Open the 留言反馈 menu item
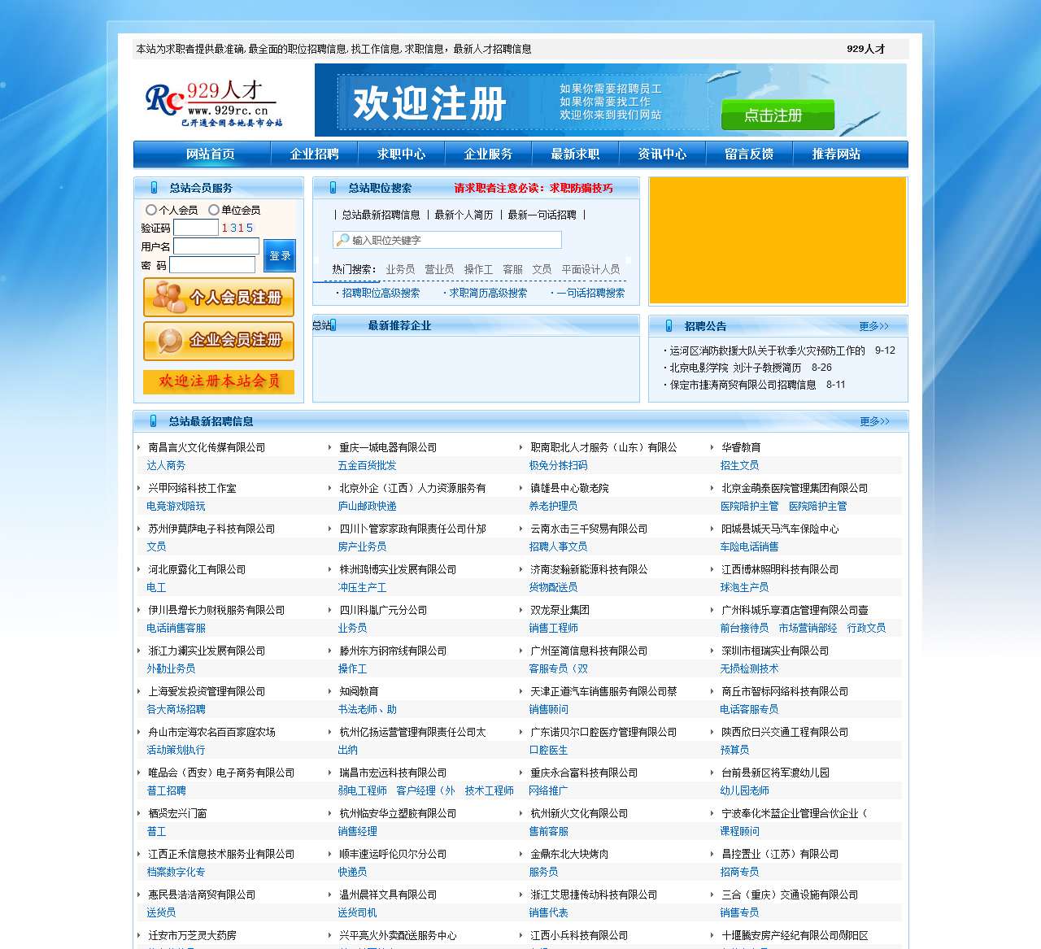The image size is (1041, 949). tap(749, 155)
